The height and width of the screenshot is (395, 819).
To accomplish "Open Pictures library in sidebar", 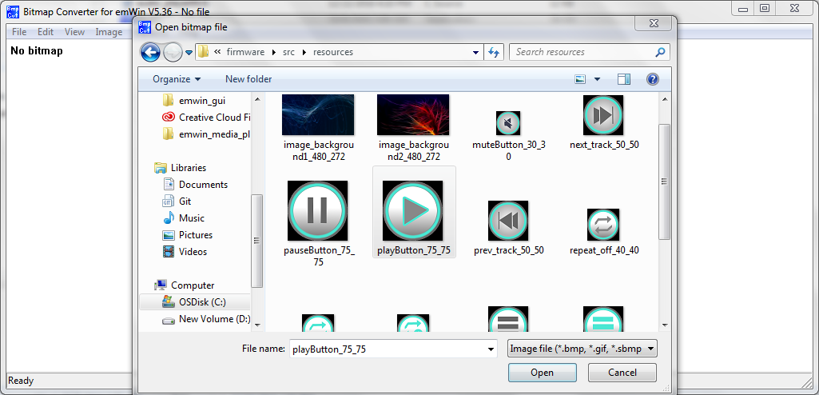I will [187, 234].
